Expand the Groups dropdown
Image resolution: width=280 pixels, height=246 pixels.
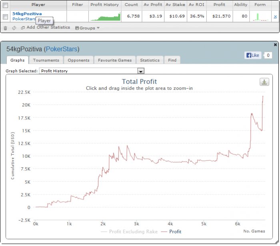(87, 28)
